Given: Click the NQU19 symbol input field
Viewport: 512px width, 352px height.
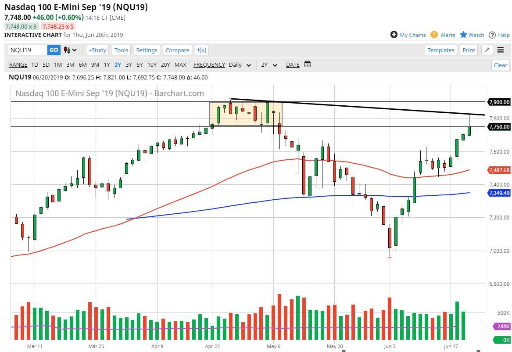Looking at the screenshot, I should (28, 50).
